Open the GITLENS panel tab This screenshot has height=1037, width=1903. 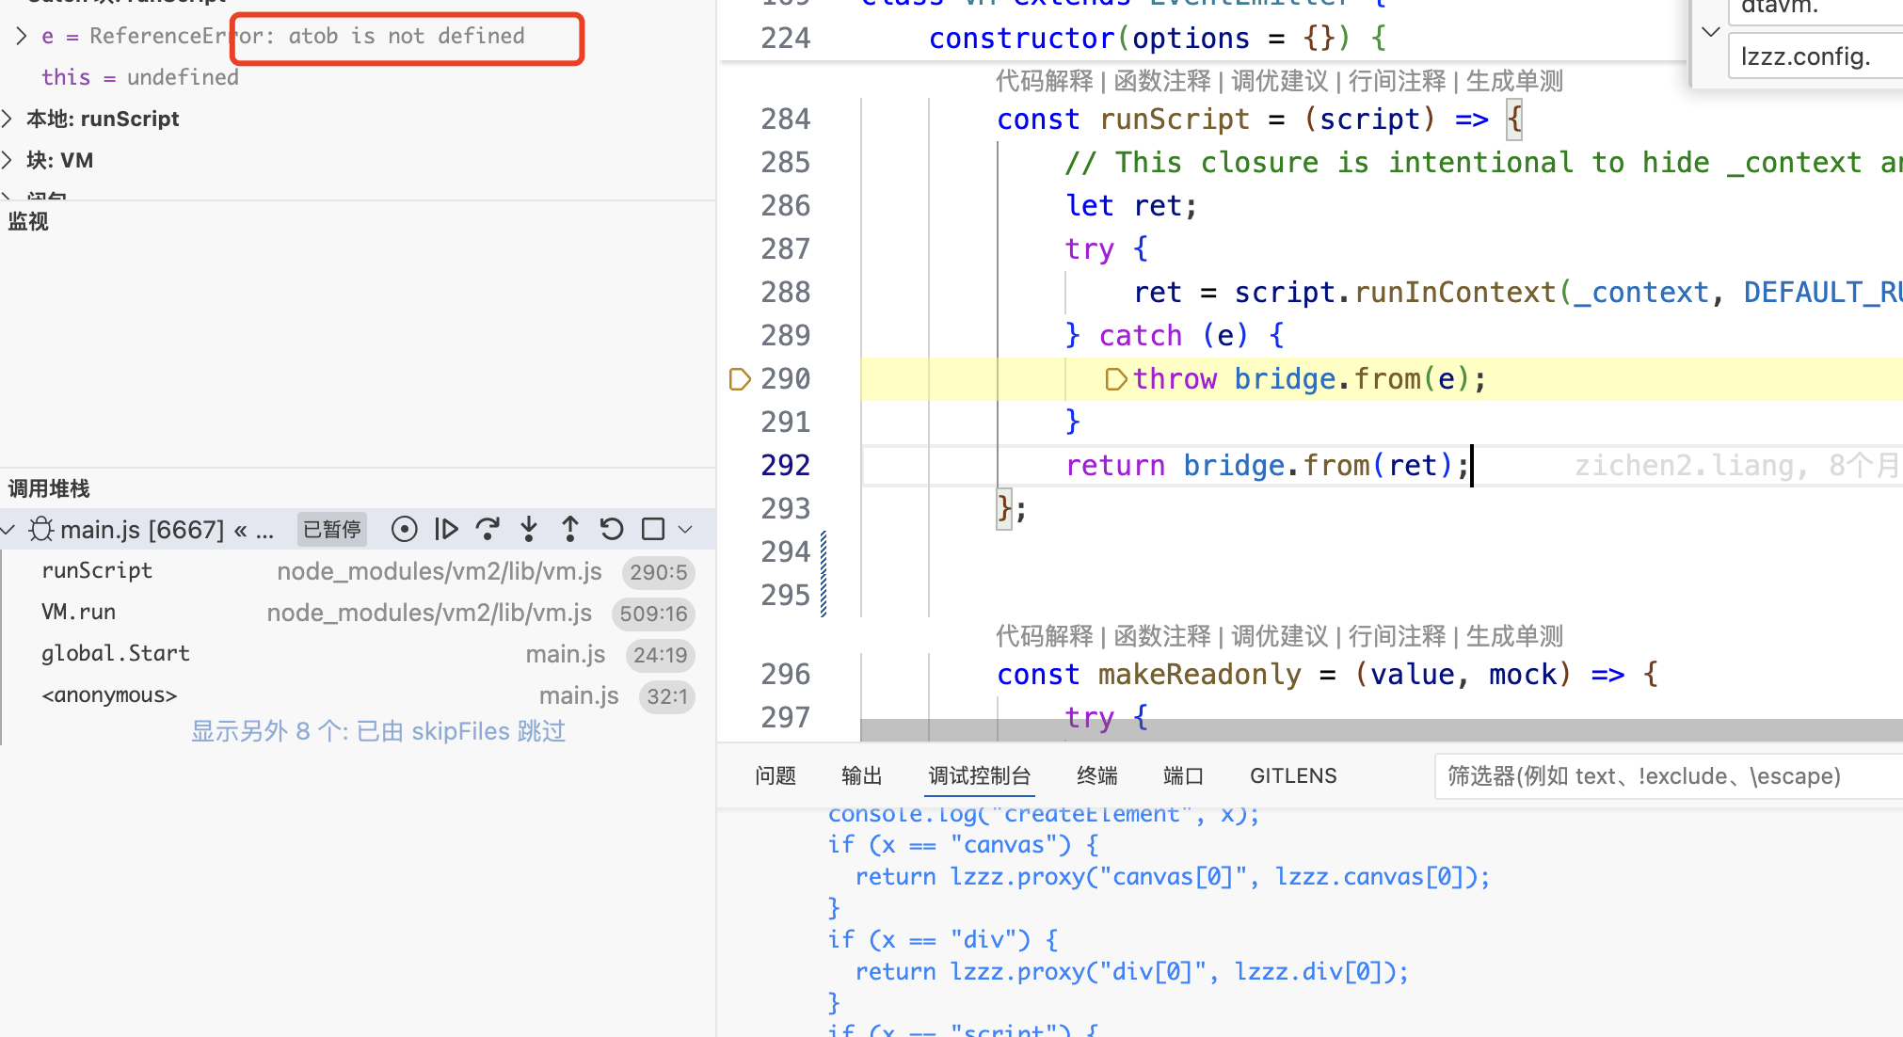tap(1292, 775)
